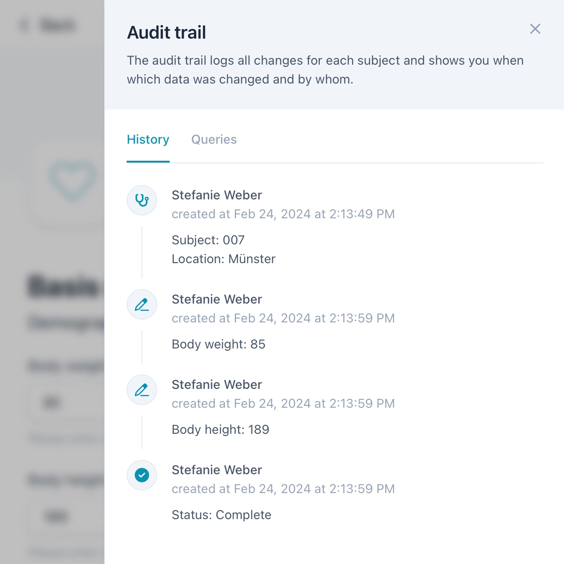This screenshot has height=564, width=564.
Task: Close the Audit trail panel
Action: [535, 29]
